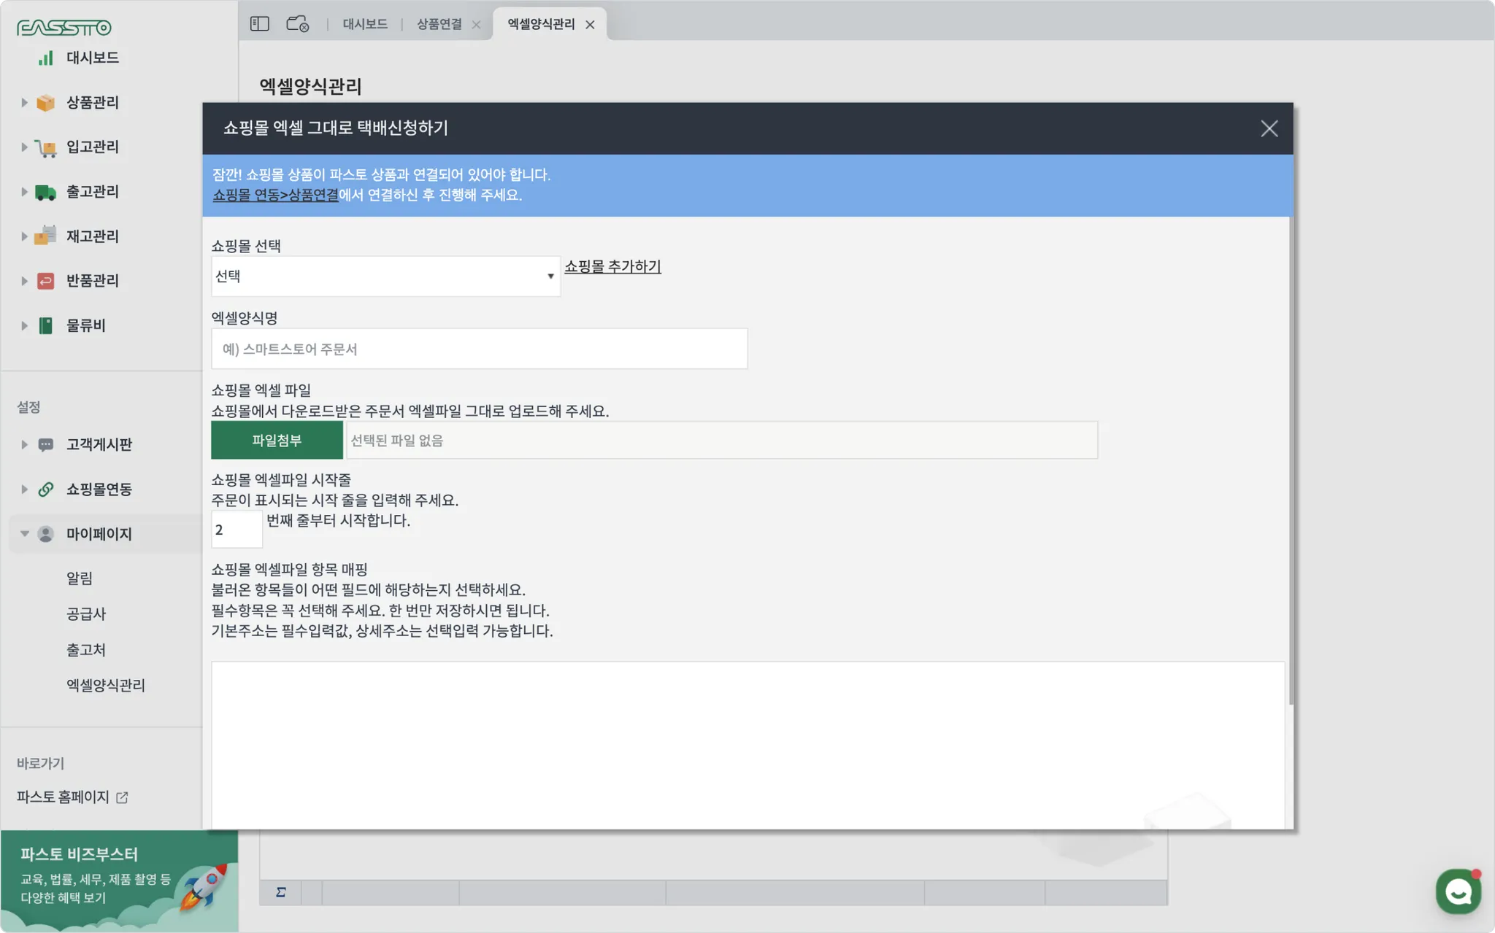Switch to the 상품연결 tab
Viewport: 1495px width, 933px height.
(x=439, y=24)
